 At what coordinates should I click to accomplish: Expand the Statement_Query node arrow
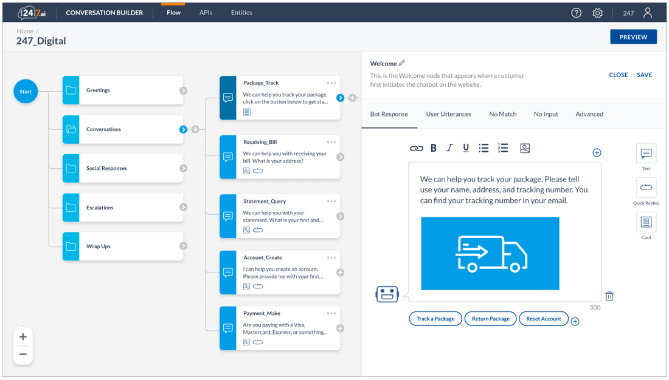pyautogui.click(x=340, y=217)
